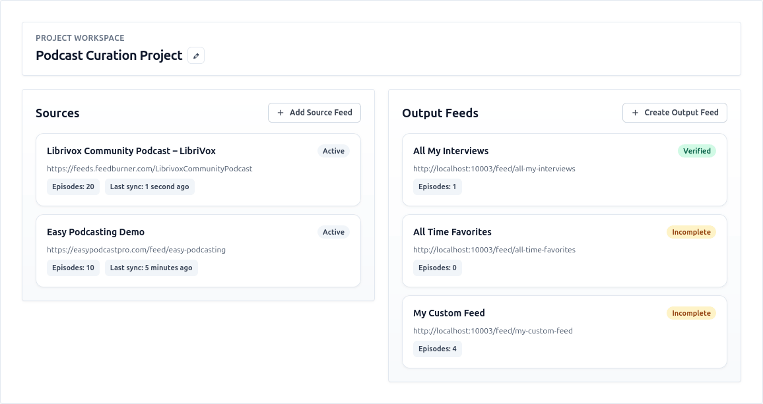Click Incomplete badge on All Time Favorites
Image resolution: width=763 pixels, height=404 pixels.
click(691, 232)
